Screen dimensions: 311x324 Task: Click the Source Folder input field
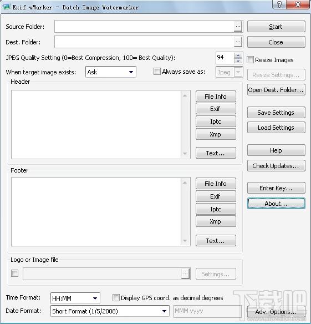point(144,27)
